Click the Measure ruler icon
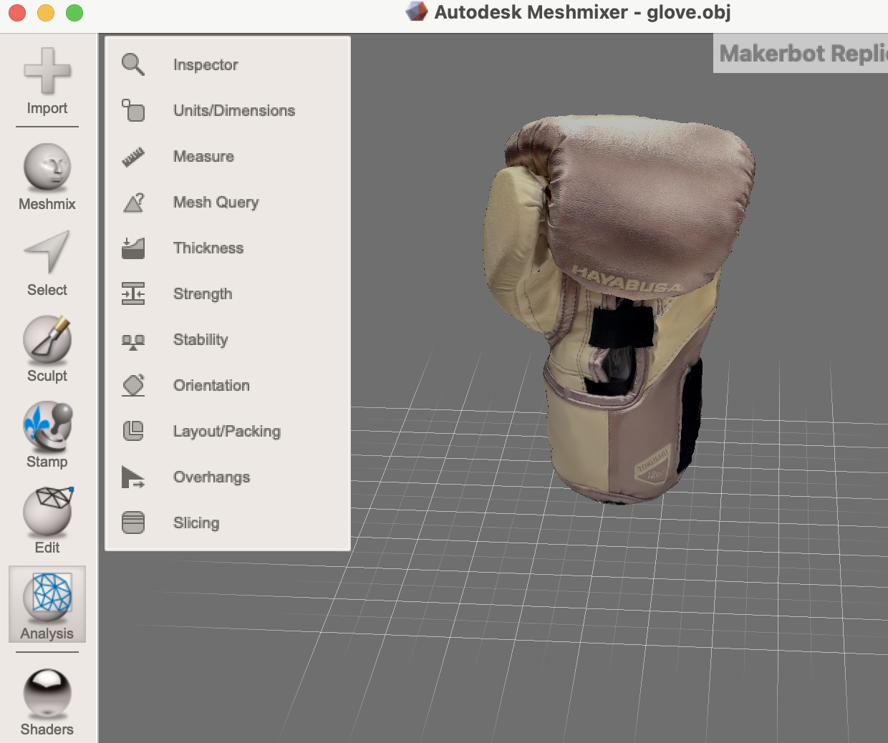The image size is (888, 743). [x=133, y=156]
